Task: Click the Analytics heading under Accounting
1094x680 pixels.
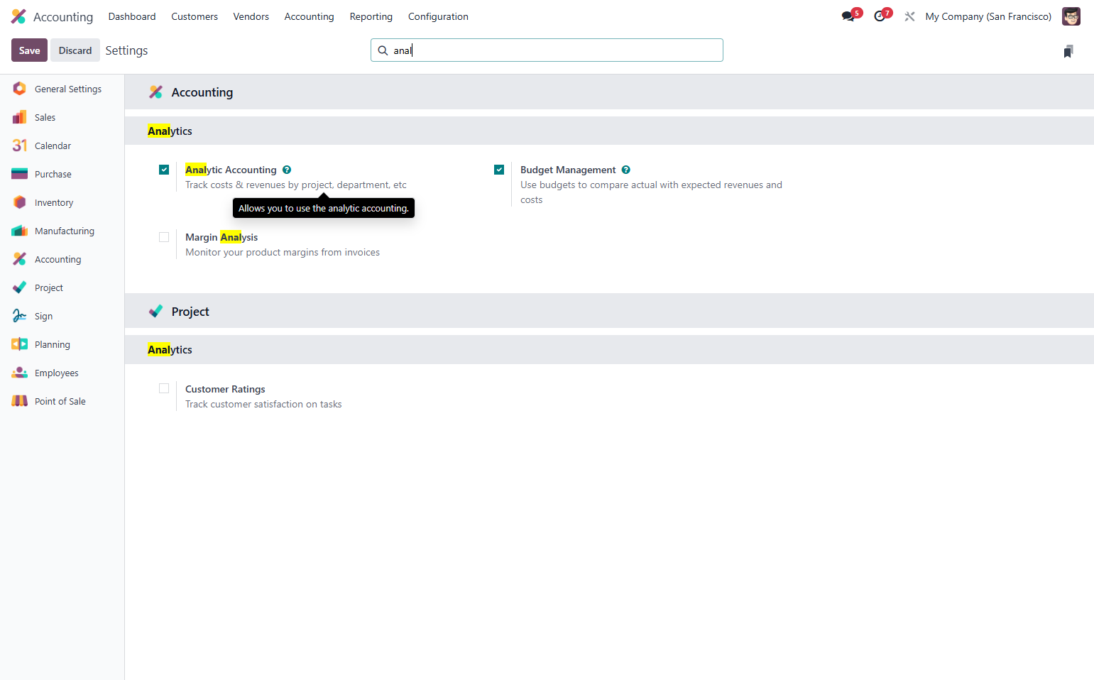Action: click(170, 131)
